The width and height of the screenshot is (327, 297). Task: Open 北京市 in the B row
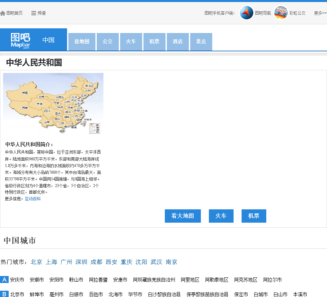coord(17,294)
